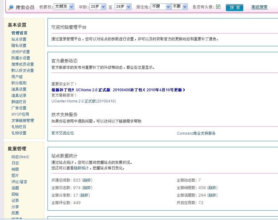Uncheck the 是否有头像 checkbox

tap(218, 7)
